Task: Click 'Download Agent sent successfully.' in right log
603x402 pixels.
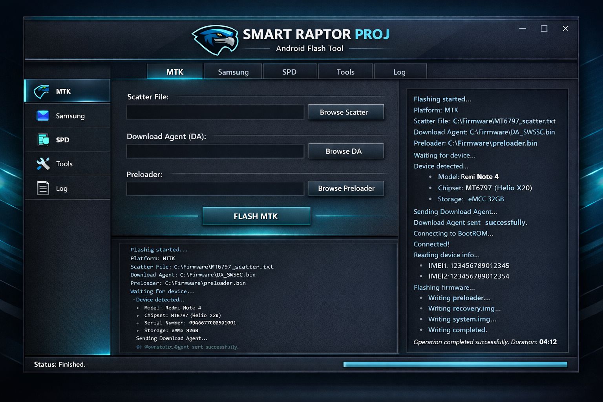Action: tap(470, 222)
